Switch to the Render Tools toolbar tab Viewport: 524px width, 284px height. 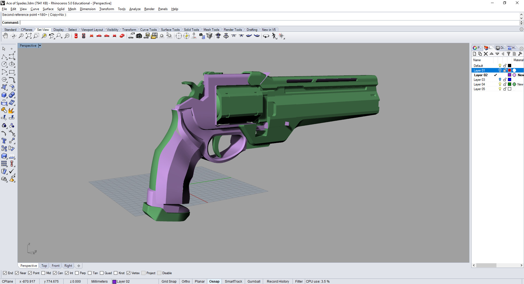pos(233,30)
